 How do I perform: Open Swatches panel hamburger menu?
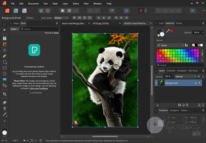coord(203,23)
